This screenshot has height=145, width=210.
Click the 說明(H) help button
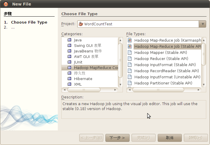196,138
